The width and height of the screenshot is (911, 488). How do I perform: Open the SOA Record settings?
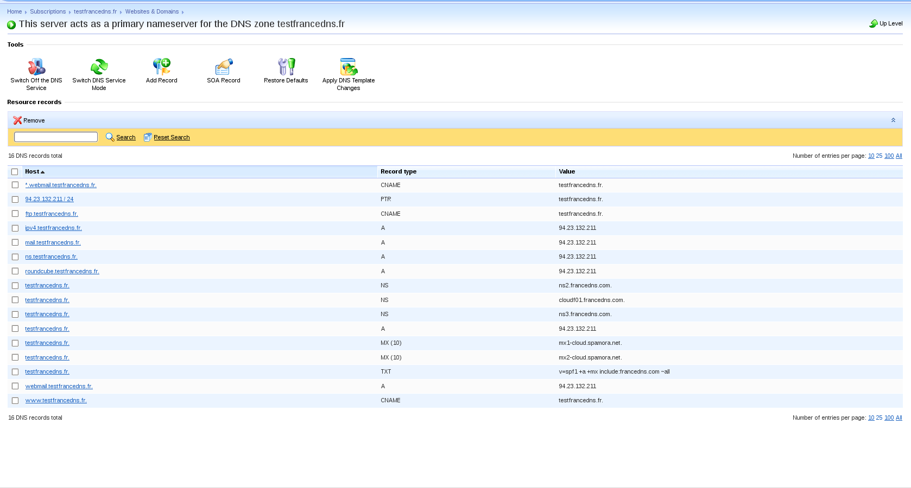click(x=223, y=67)
